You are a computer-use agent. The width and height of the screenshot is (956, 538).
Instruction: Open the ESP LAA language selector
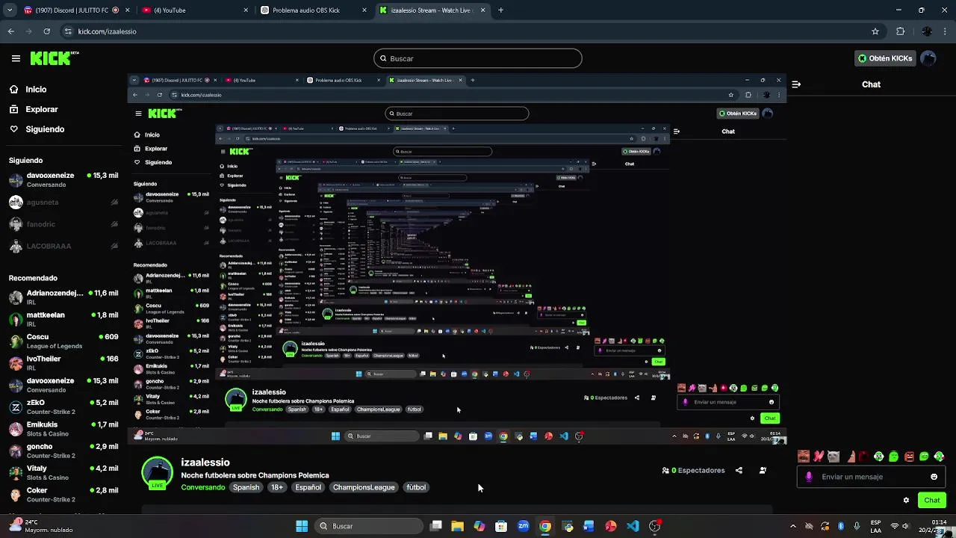[x=876, y=526]
